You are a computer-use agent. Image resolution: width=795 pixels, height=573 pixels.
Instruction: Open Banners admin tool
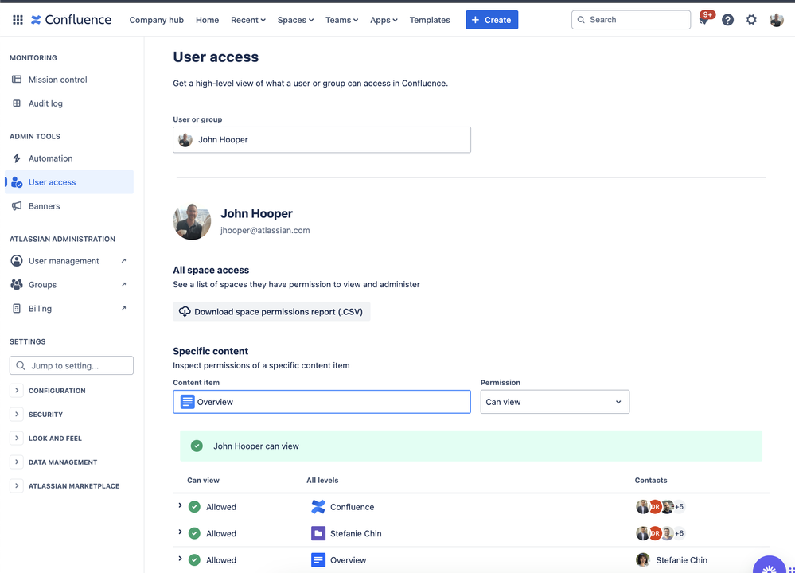pyautogui.click(x=44, y=206)
